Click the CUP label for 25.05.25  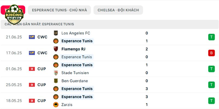(x=42, y=85)
